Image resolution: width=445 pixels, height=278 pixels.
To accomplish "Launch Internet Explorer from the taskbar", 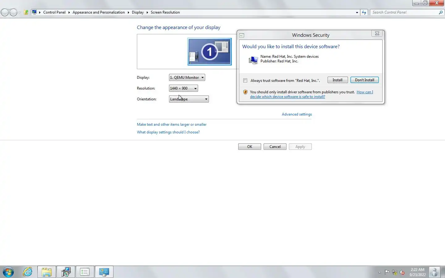I will coord(28,272).
